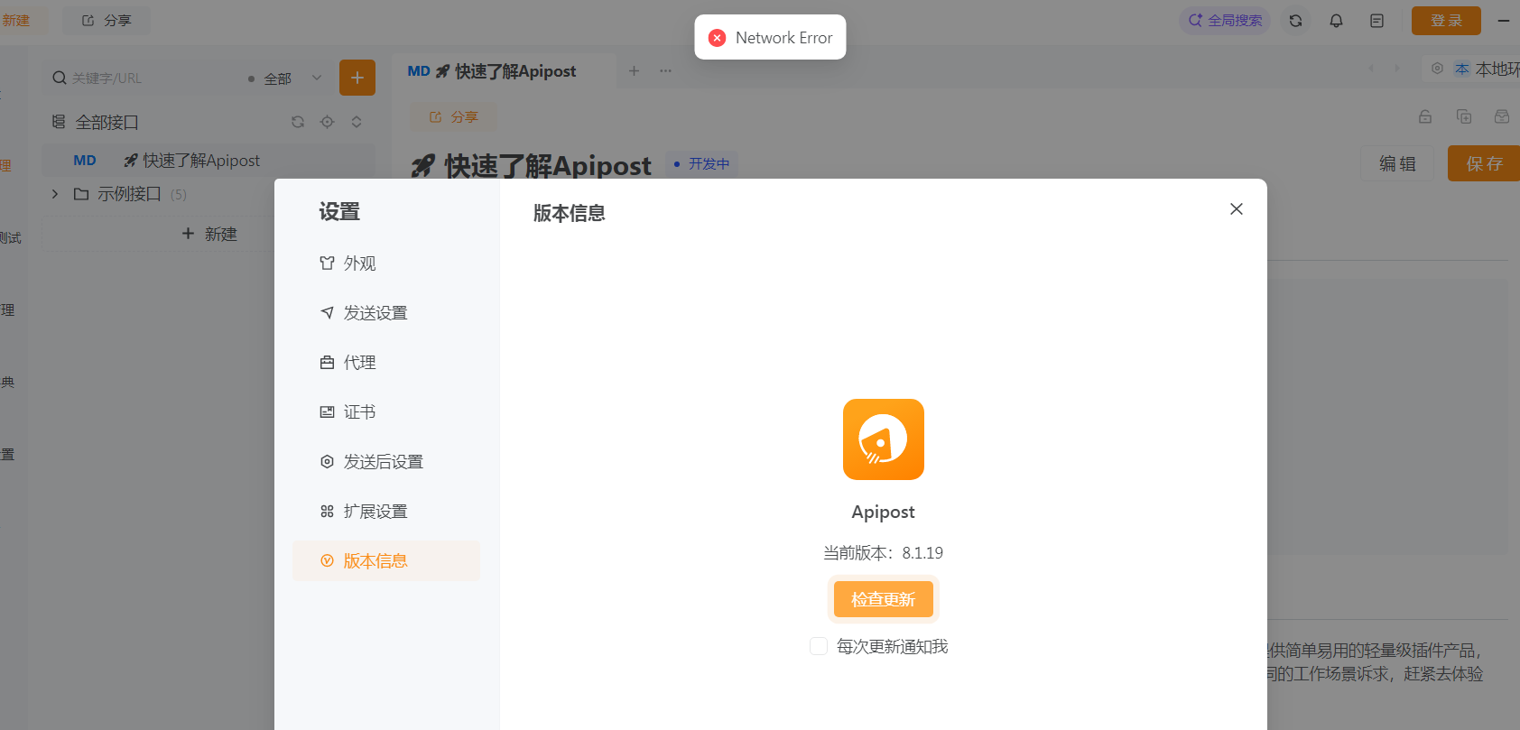Click the orange plus add button
1520x730 pixels.
[357, 78]
